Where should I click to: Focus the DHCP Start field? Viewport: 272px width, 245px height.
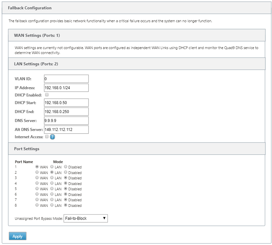66,103
